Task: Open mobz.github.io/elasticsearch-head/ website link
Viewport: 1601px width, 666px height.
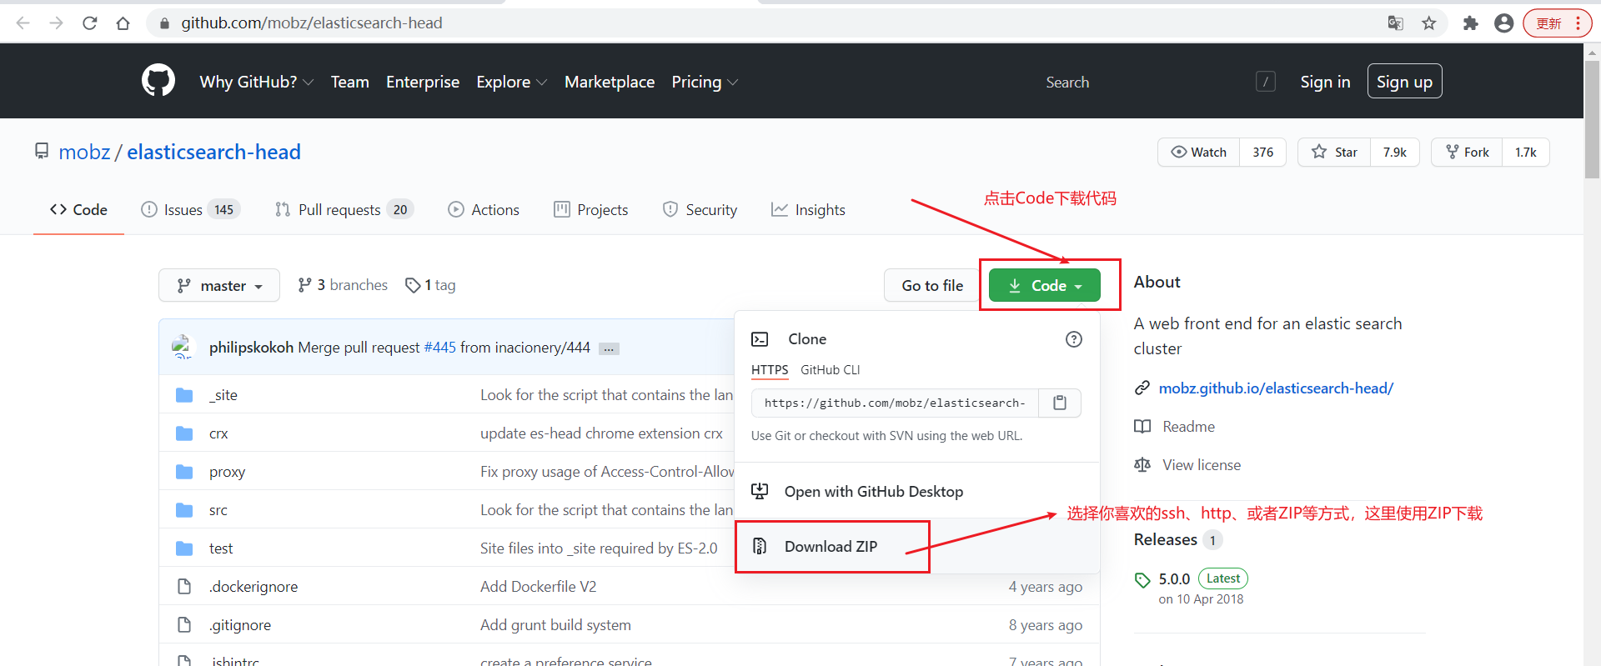Action: point(1276,388)
